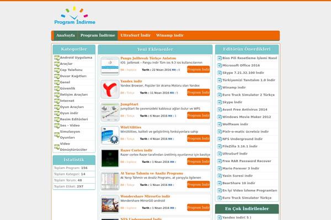Open Wondershare MirrorGo indir title
The height and width of the screenshot is (220, 331).
tap(145, 196)
